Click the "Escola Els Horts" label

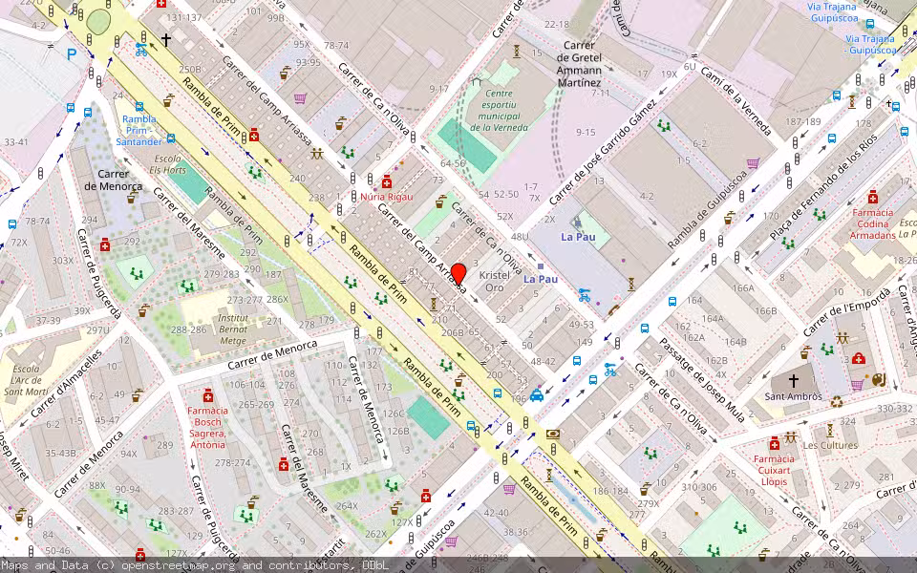click(x=168, y=164)
